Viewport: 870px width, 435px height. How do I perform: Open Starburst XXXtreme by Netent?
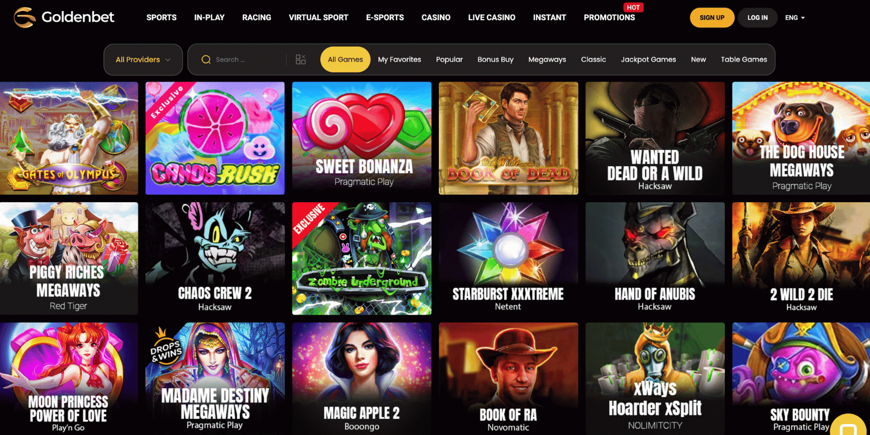coord(508,258)
